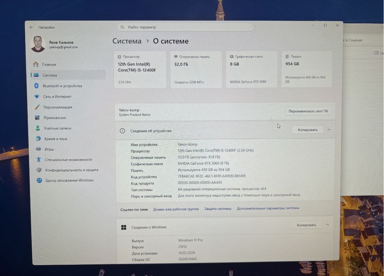Click 64-разрядная операционная система text
The height and width of the screenshot is (276, 384).
pos(222,189)
